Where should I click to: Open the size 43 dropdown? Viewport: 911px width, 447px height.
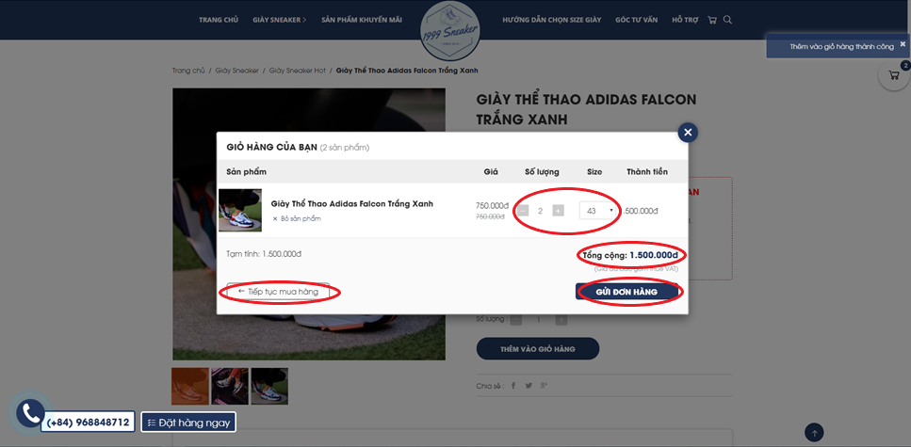(x=598, y=211)
